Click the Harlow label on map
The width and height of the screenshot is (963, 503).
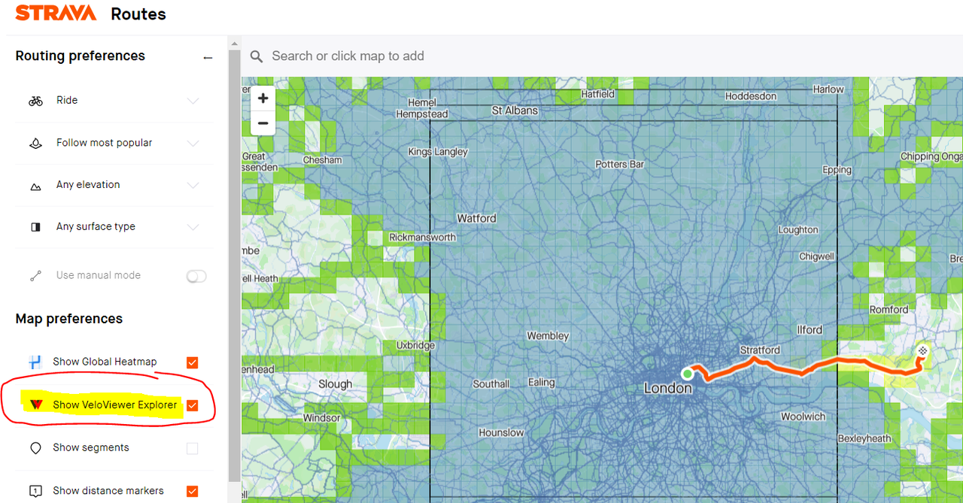[828, 89]
